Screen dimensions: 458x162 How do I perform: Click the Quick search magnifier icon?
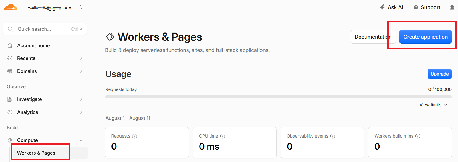pos(10,29)
